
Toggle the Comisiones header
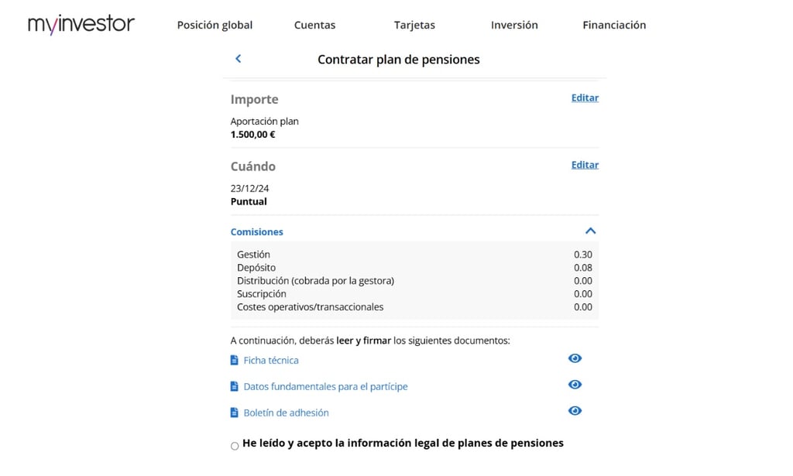(x=257, y=232)
